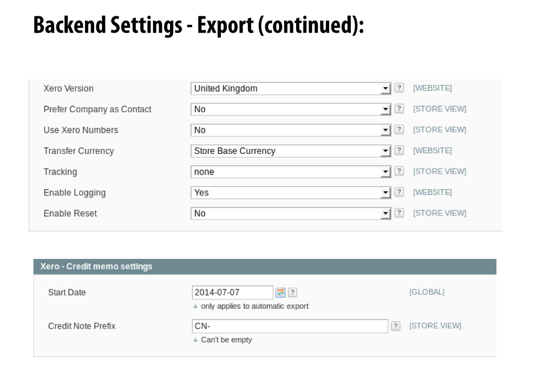Click help icon beside Start Date calendar
550x389 pixels.
[x=293, y=293]
